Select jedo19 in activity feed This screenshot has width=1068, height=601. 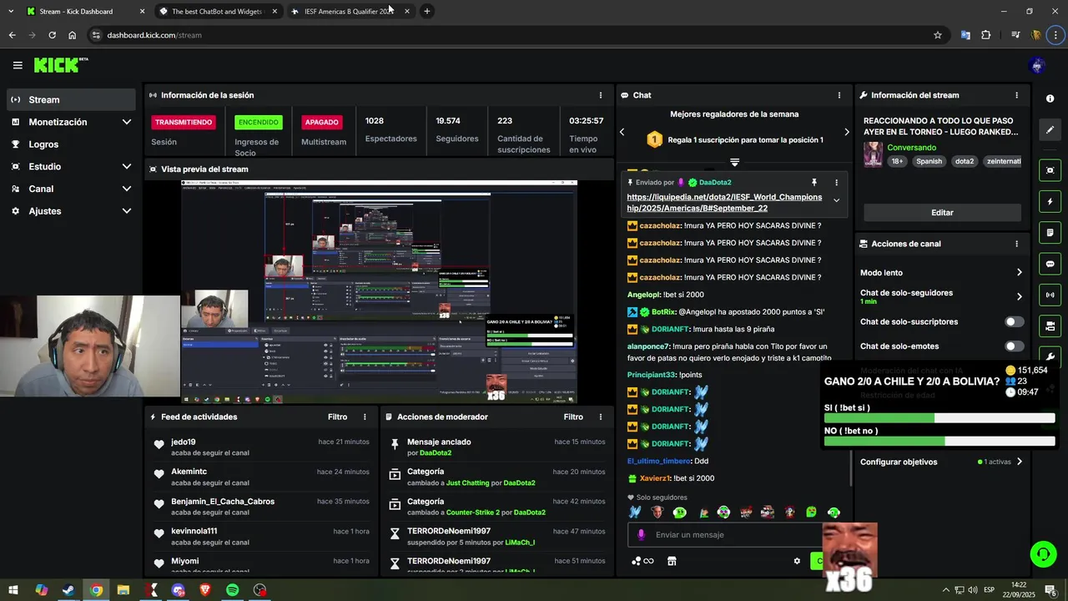(184, 442)
